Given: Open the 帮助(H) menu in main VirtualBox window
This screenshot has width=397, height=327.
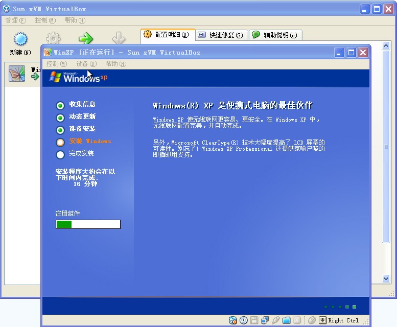Looking at the screenshot, I should coord(75,20).
